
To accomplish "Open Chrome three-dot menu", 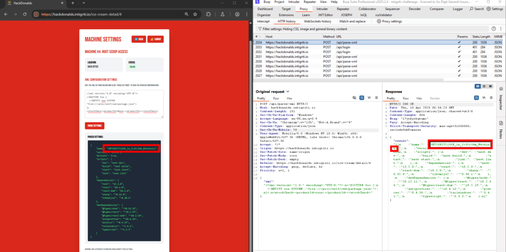I will click(x=246, y=14).
